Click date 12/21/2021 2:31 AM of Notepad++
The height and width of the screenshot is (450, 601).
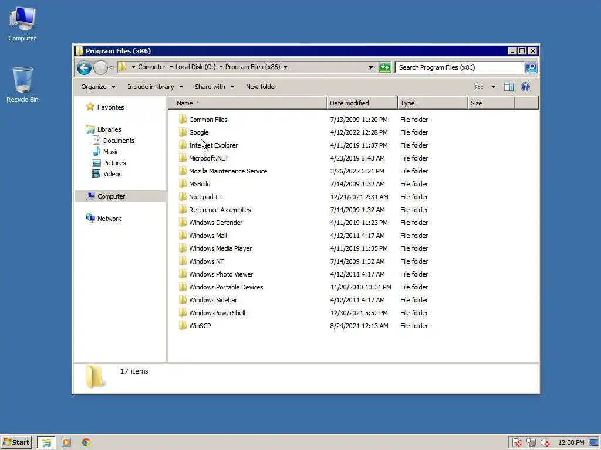(x=360, y=197)
